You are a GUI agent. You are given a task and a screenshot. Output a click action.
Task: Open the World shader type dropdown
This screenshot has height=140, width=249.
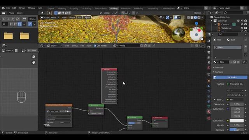click(54, 46)
